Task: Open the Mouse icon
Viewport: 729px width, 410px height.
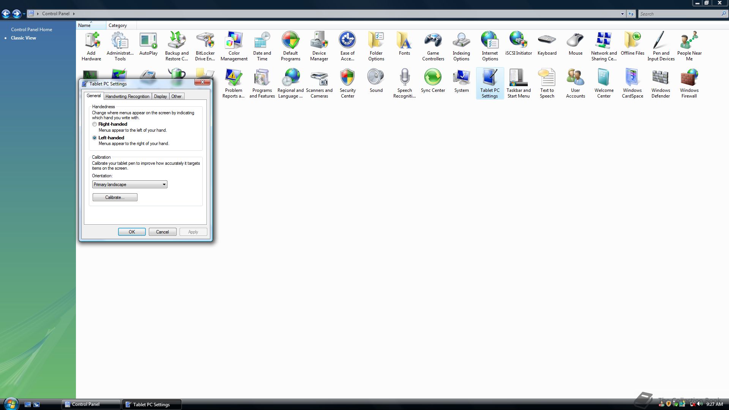Action: [576, 44]
